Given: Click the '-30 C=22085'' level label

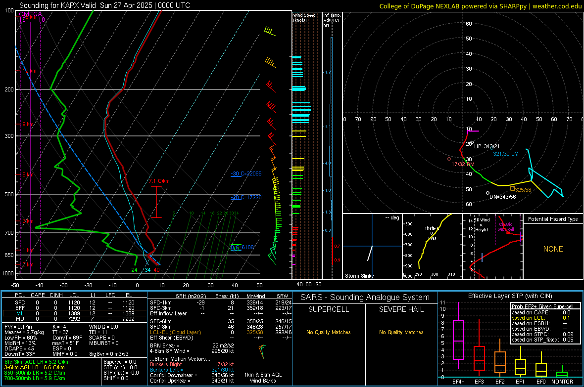Looking at the screenshot, I should coord(246,174).
